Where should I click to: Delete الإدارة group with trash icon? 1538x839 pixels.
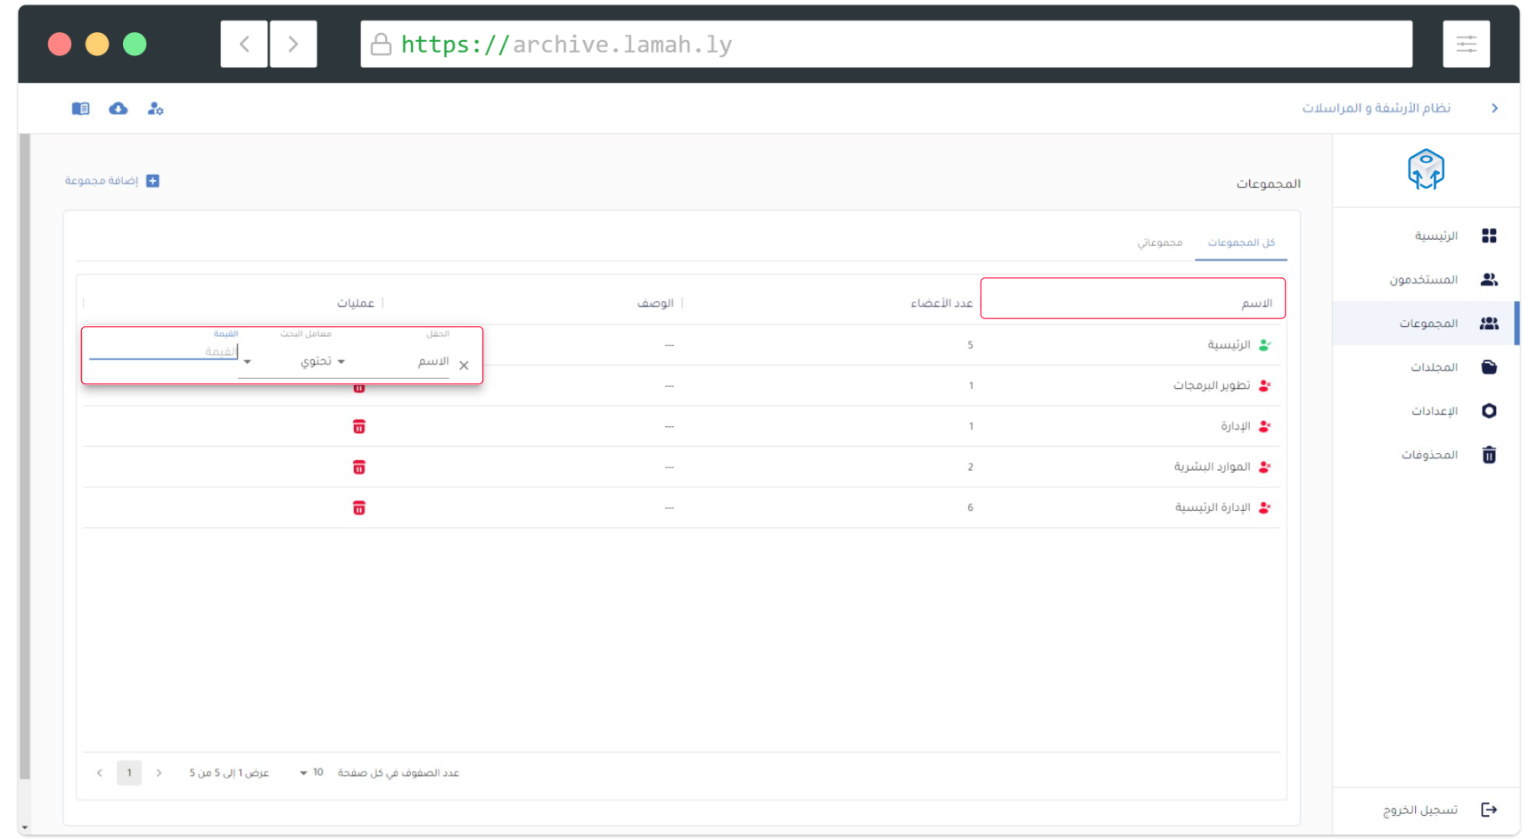(359, 427)
